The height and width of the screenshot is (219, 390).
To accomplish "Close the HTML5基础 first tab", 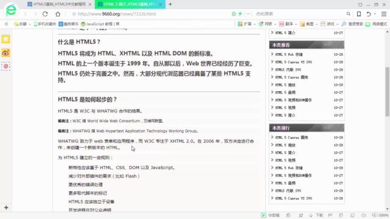I will (90, 4).
